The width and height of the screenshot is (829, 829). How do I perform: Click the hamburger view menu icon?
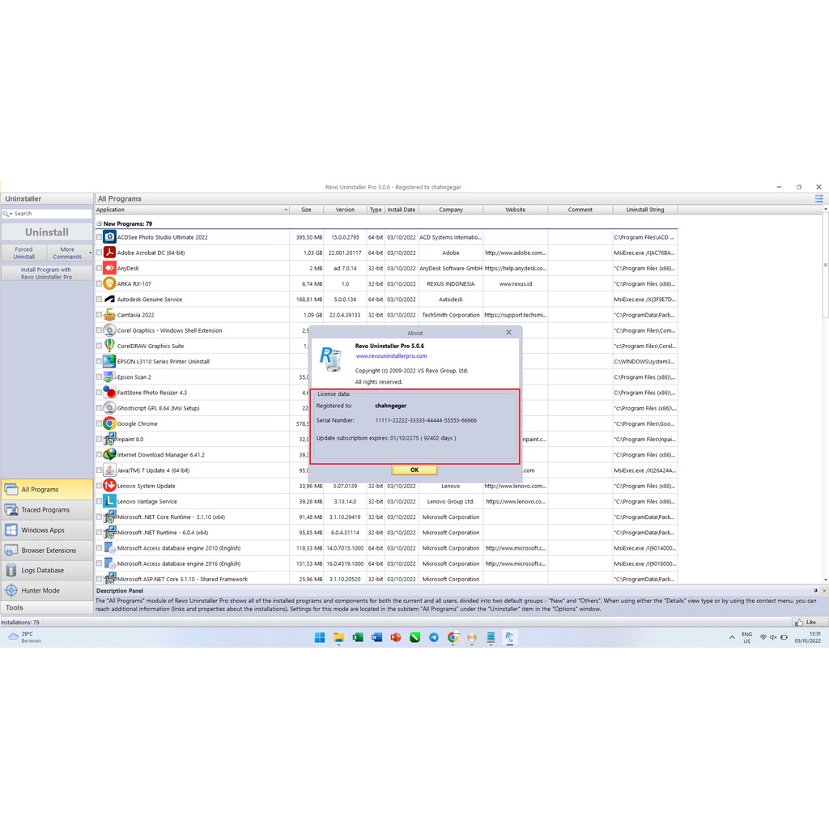818,198
